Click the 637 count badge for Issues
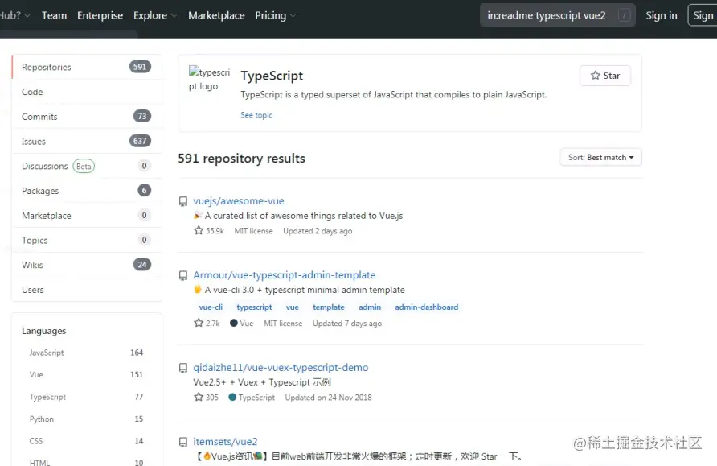 (x=140, y=141)
